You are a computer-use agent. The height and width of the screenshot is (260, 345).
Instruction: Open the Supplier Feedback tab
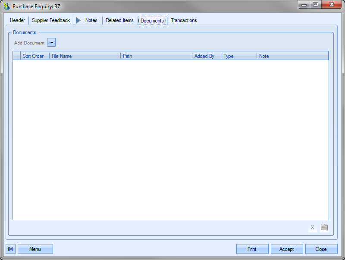tap(51, 20)
